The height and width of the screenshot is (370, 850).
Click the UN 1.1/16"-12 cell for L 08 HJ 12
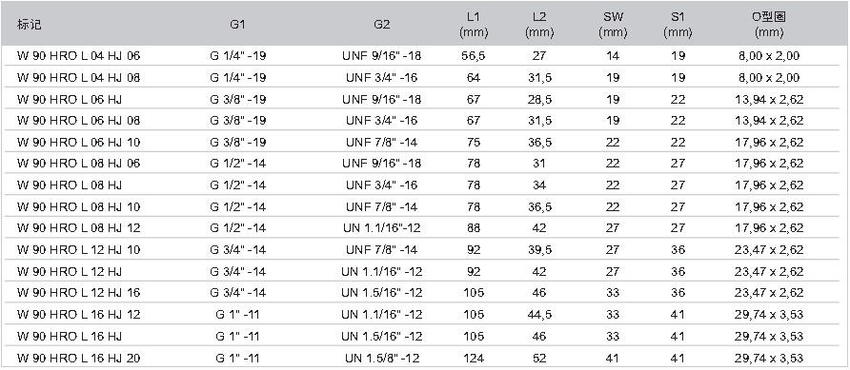coord(381,228)
